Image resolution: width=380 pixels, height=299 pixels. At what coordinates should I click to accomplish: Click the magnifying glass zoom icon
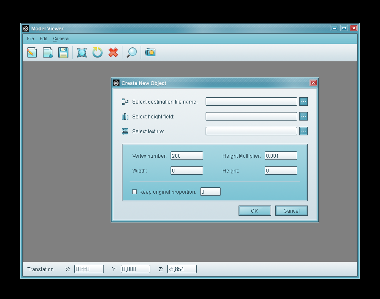tap(132, 52)
